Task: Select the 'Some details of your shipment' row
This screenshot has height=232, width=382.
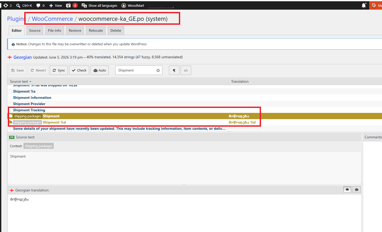Action: (195, 128)
